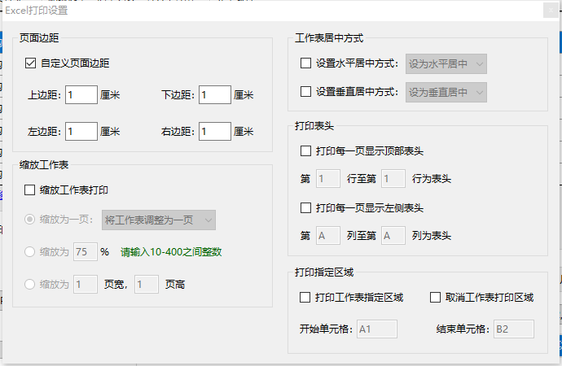
Task: Click the 右边距 input field
Action: pyautogui.click(x=215, y=131)
